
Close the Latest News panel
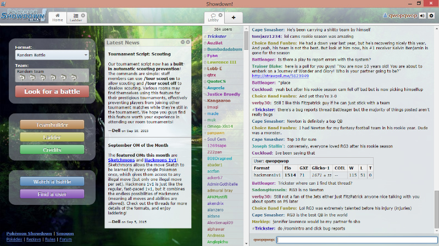pos(188,42)
